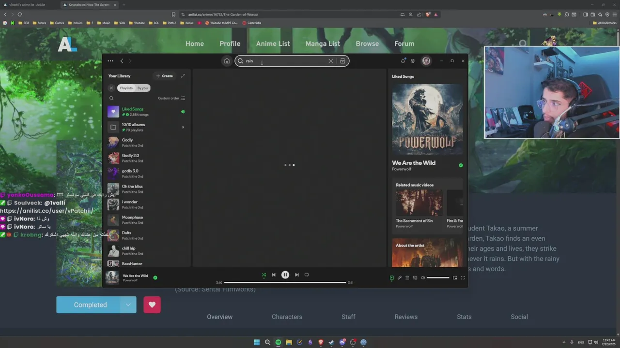This screenshot has height=348, width=620.
Task: Open the Moonphase playlist
Action: click(146, 220)
